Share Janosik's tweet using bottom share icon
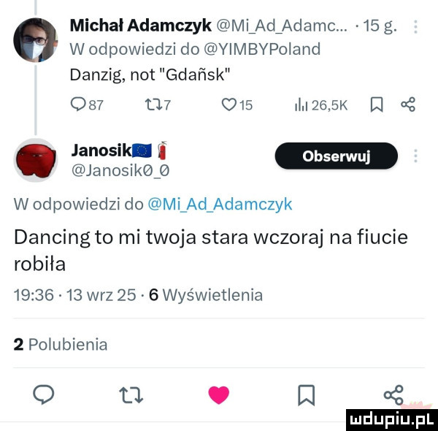438x431 pixels. pyautogui.click(x=394, y=395)
